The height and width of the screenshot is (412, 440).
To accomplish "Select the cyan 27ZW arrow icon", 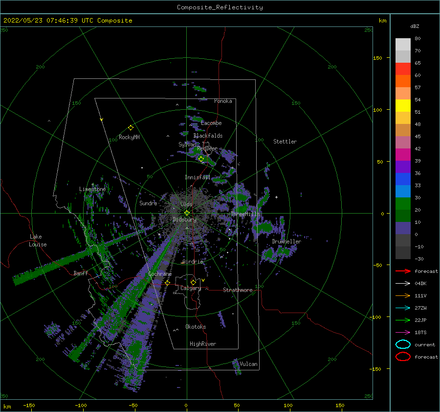I will tap(403, 308).
